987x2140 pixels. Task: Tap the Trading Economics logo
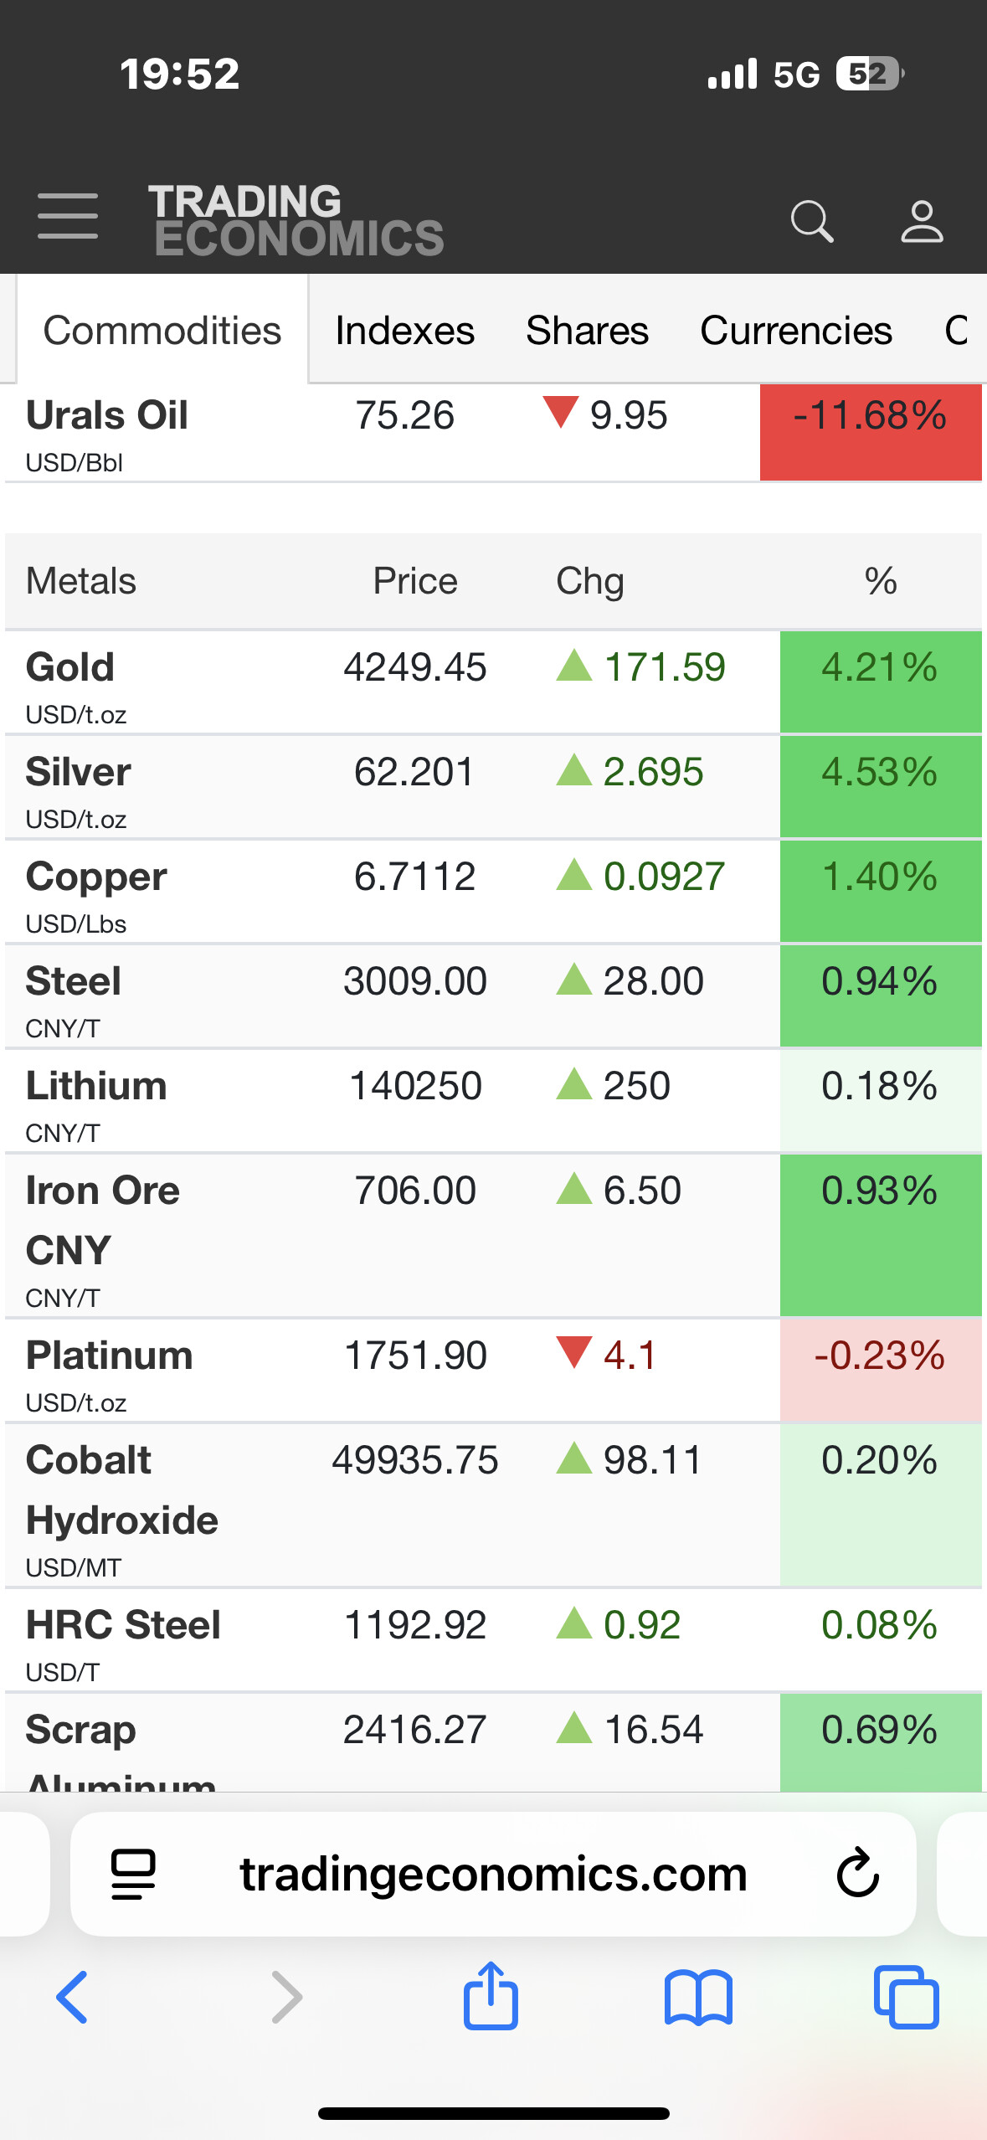(x=296, y=221)
